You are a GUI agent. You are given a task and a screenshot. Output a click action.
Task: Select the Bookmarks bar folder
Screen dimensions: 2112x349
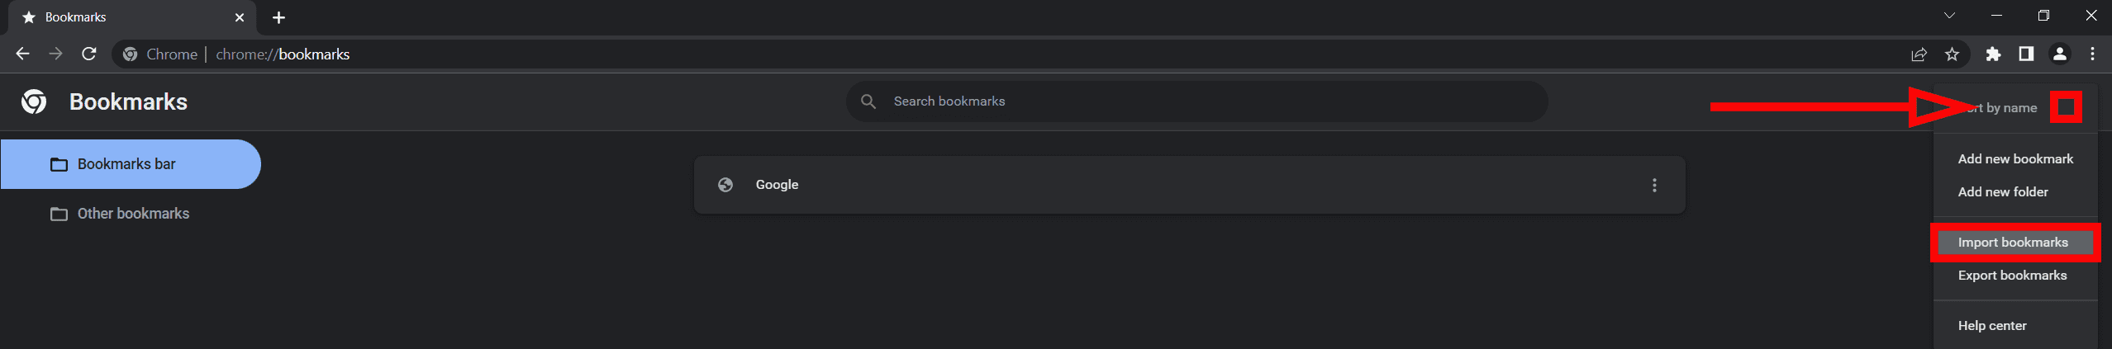click(126, 164)
